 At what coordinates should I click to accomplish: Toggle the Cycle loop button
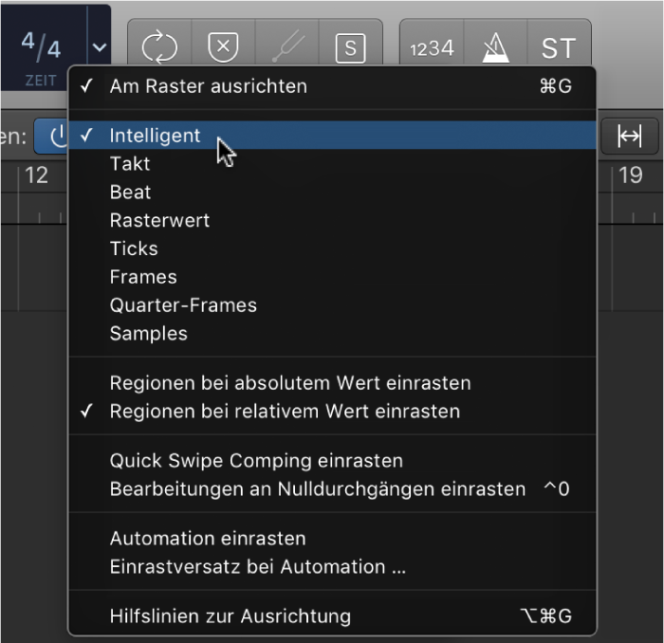159,46
